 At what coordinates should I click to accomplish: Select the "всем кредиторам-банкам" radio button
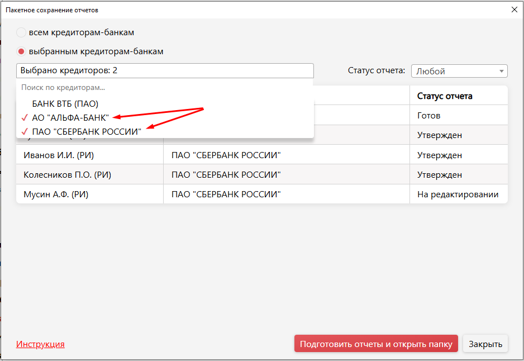(21, 32)
